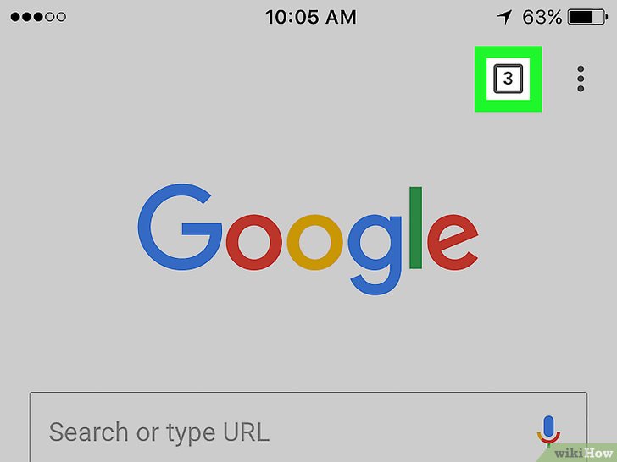Click the red letter e in Google logo

(x=453, y=242)
